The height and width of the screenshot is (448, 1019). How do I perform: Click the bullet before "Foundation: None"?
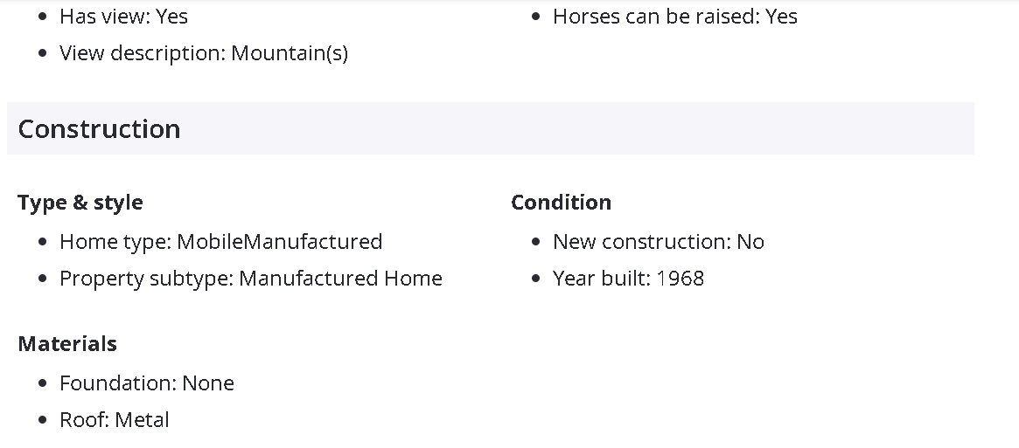coord(43,383)
